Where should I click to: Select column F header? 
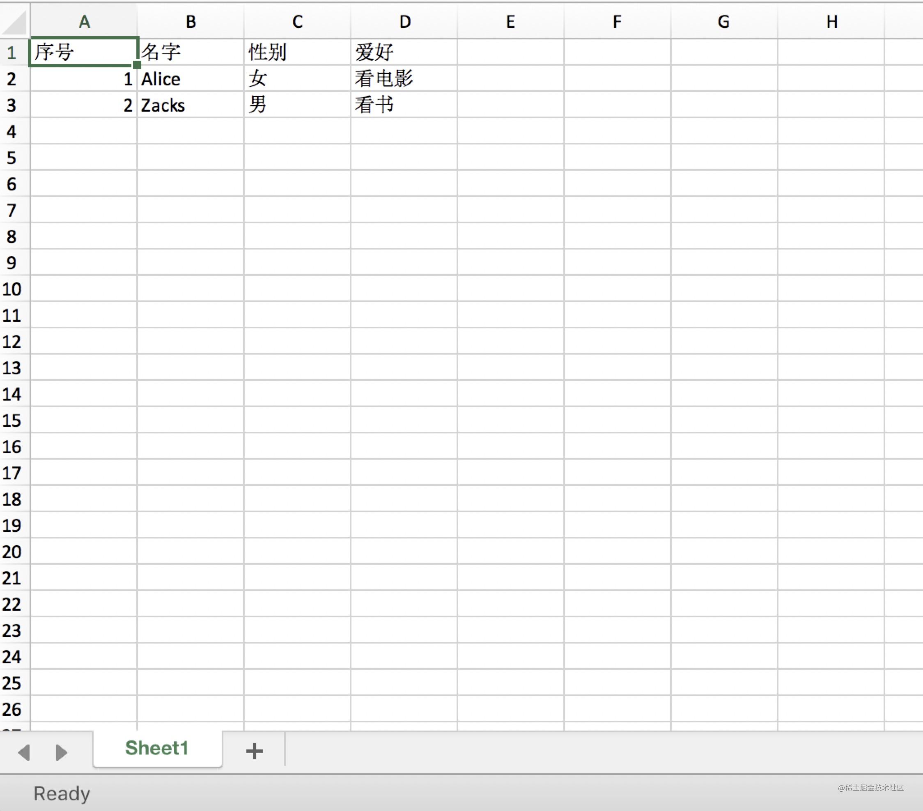pyautogui.click(x=617, y=21)
